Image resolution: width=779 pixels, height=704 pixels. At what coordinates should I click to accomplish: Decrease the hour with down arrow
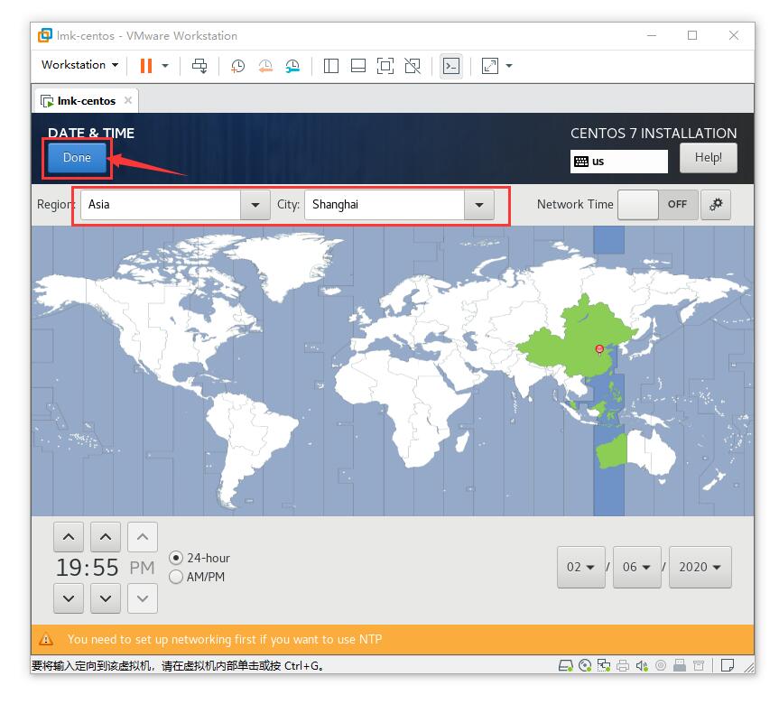coord(69,598)
